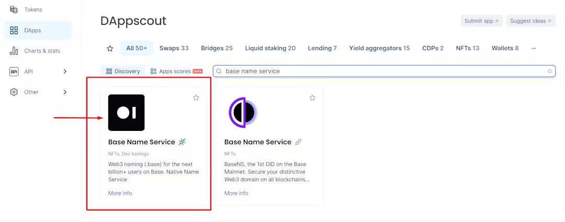Click the API badge icon
The height and width of the screenshot is (222, 565).
tap(14, 71)
